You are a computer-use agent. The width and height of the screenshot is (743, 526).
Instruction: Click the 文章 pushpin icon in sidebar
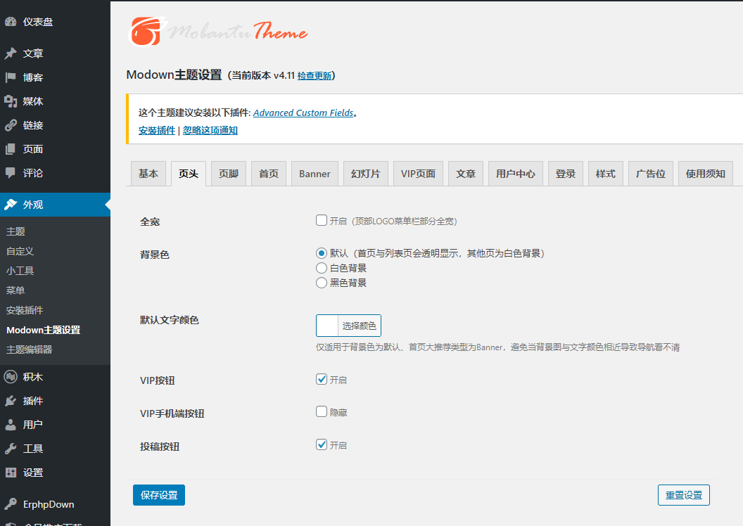click(x=11, y=53)
